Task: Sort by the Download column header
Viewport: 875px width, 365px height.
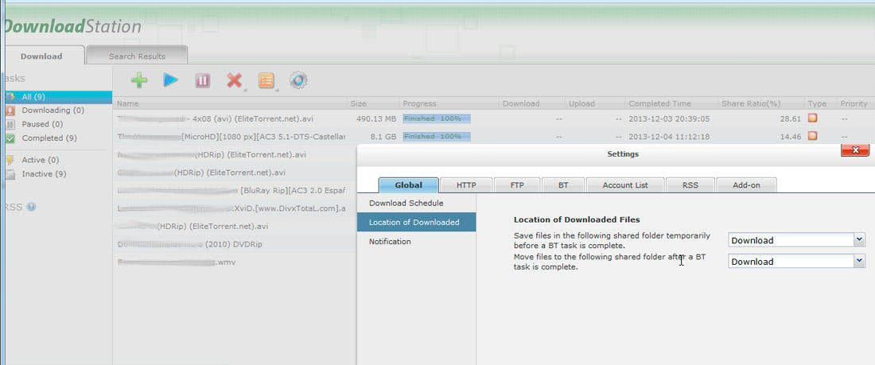Action: pos(531,103)
